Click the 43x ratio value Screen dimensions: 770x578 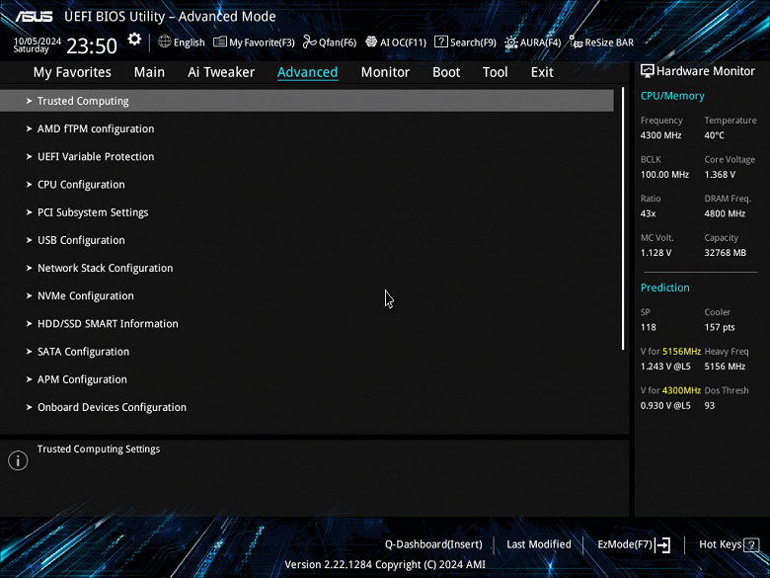coord(648,213)
